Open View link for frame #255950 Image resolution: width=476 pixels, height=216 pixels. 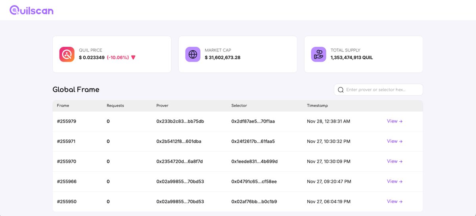395,201
